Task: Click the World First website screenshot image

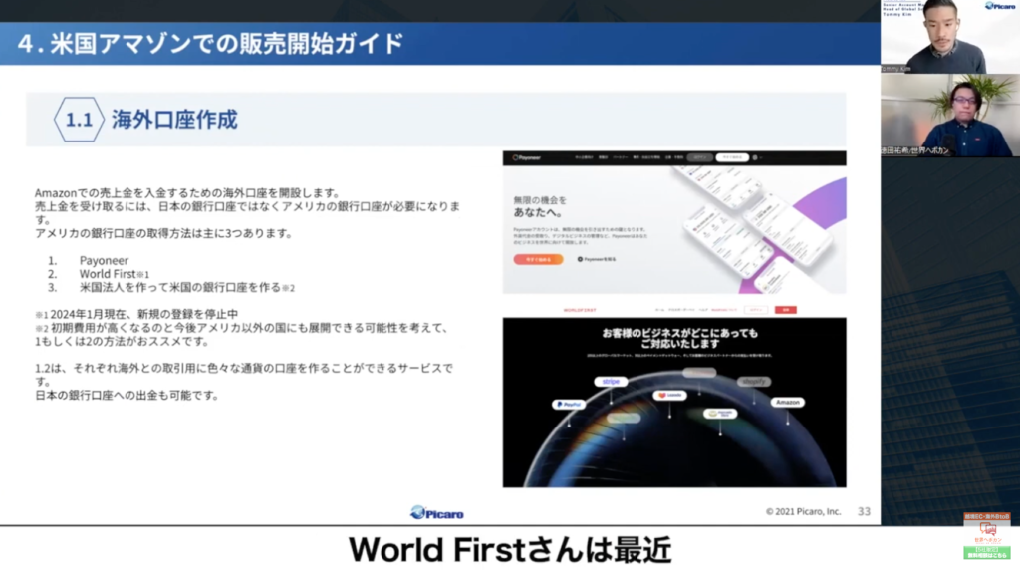Action: coord(674,395)
